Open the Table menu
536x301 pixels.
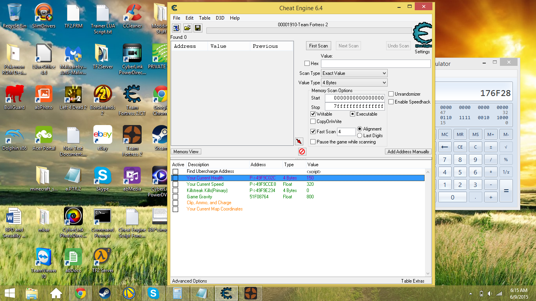click(204, 18)
